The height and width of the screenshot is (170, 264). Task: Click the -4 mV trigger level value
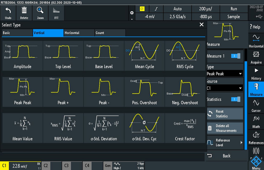149,17
